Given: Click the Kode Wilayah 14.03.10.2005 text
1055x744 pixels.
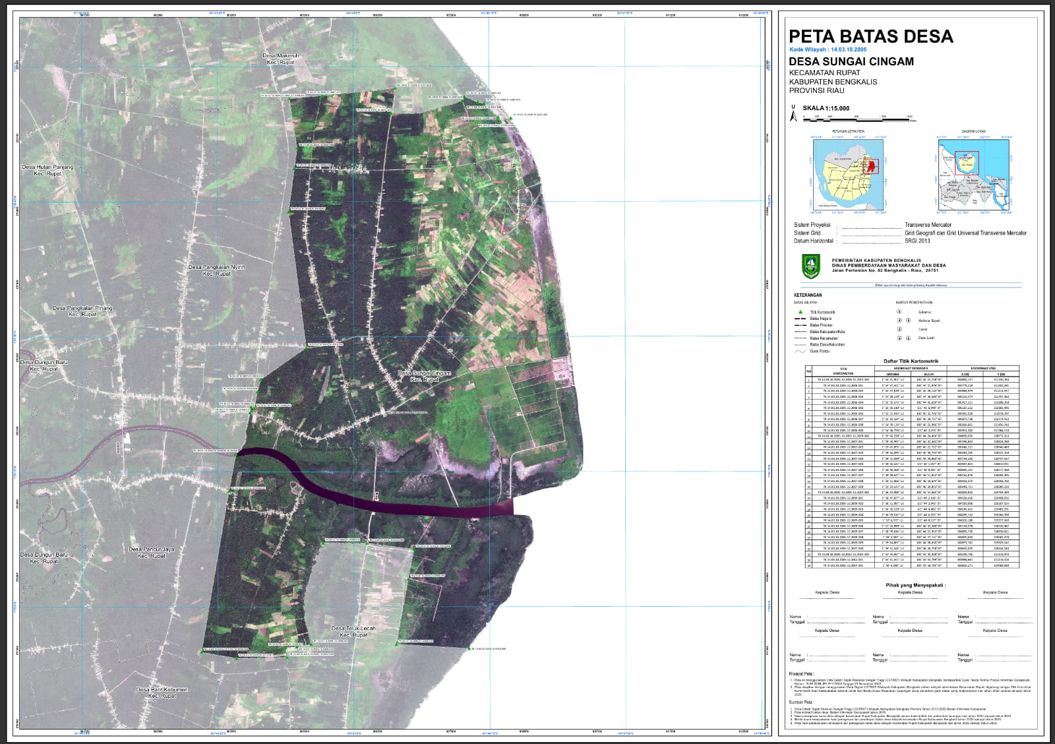Looking at the screenshot, I should tap(828, 49).
